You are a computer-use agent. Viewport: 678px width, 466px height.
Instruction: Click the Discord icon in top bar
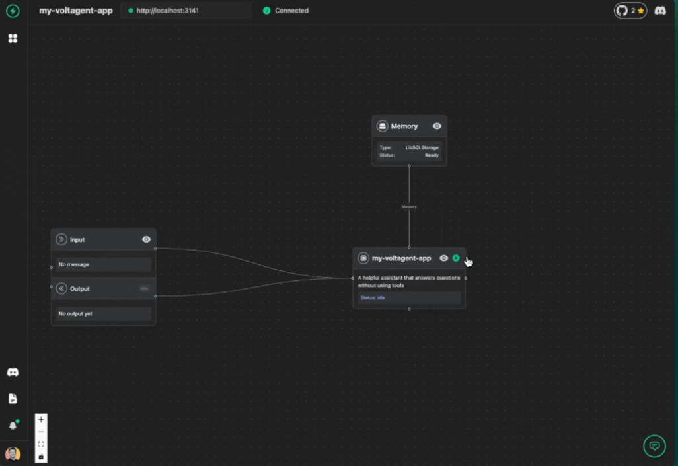(659, 11)
